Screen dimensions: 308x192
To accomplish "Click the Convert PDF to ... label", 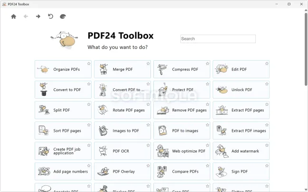I will click(x=129, y=90).
